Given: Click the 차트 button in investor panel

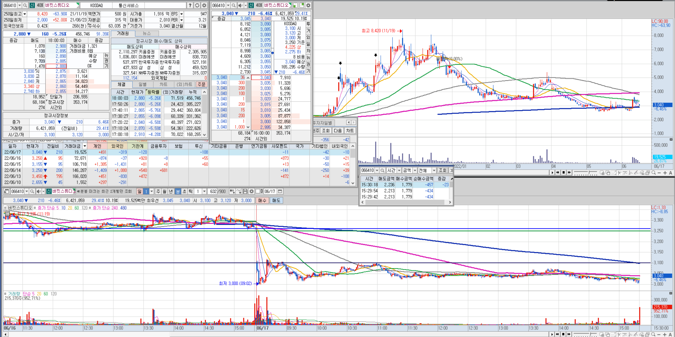Looking at the screenshot, I should (x=350, y=131).
